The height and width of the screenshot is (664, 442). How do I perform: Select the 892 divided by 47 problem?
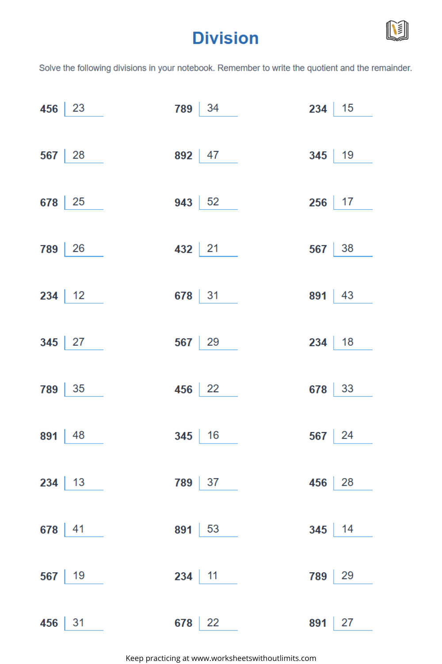(x=206, y=155)
